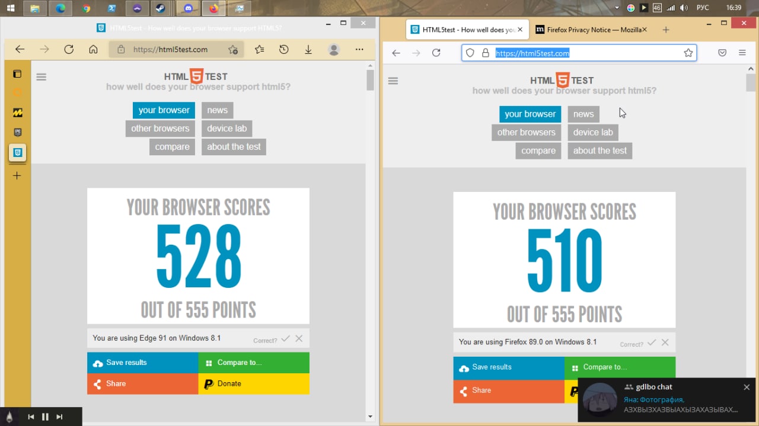Go back in the Edge window
The width and height of the screenshot is (759, 426).
pos(20,50)
